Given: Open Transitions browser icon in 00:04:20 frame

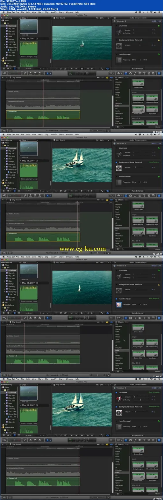Looking at the screenshot, I should pyautogui.click(x=140, y=318).
